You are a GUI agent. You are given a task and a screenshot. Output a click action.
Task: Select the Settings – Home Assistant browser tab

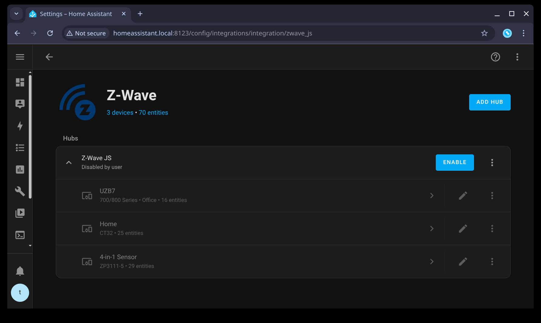[76, 14]
